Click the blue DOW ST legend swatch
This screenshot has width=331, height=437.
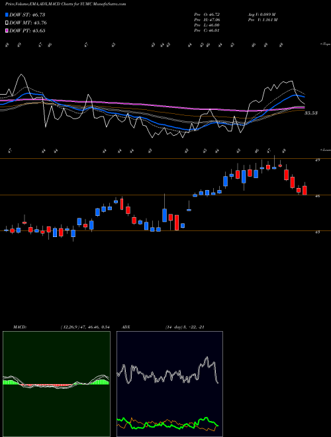[x=7, y=15]
